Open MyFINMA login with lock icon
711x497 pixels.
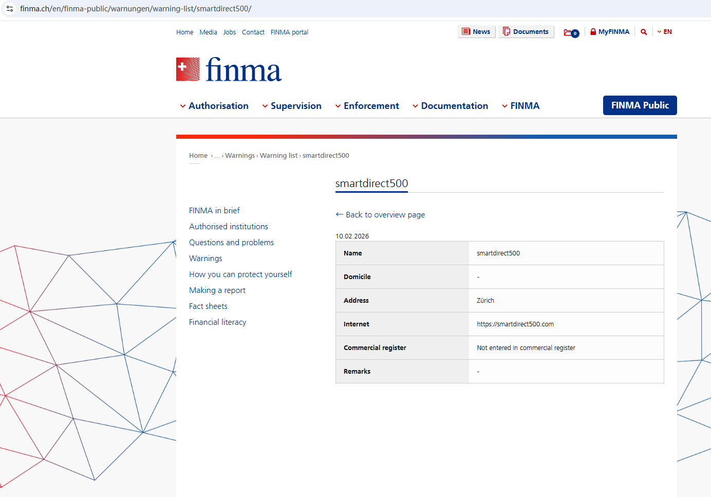click(610, 32)
